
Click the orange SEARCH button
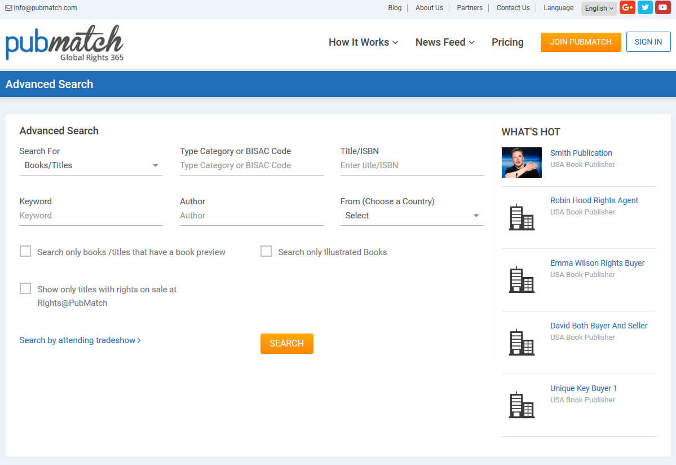pyautogui.click(x=287, y=343)
